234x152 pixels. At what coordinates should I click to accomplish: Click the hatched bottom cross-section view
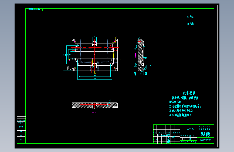click(x=95, y=105)
